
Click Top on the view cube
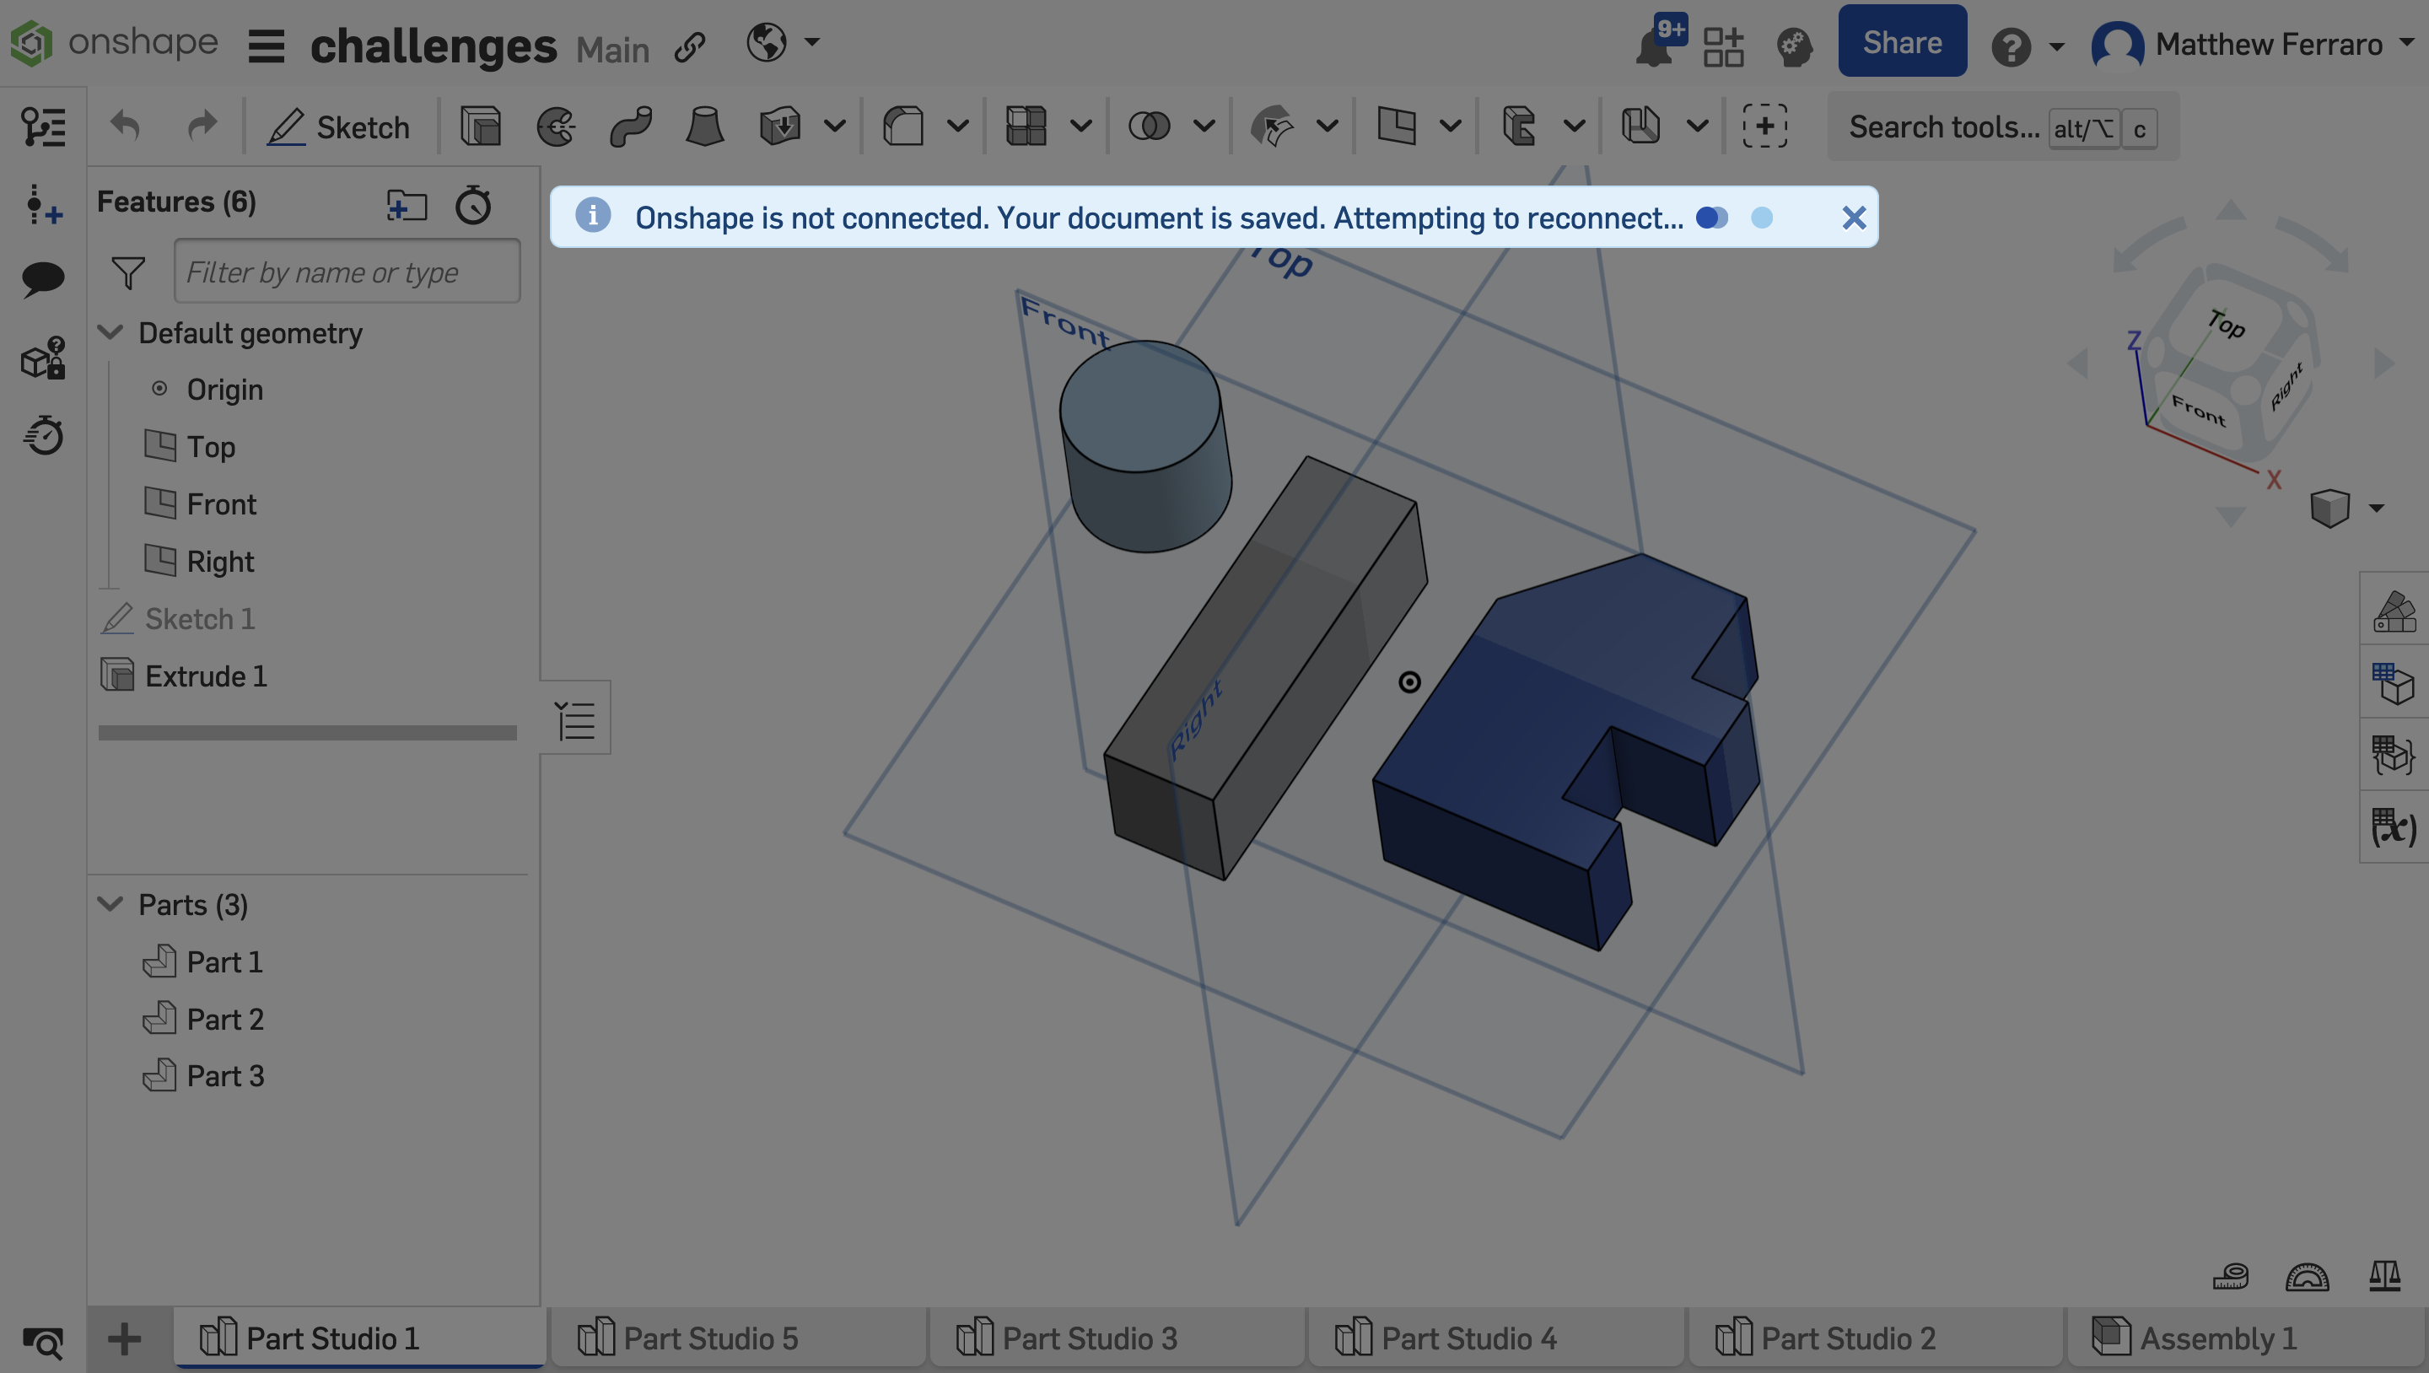click(x=2226, y=324)
